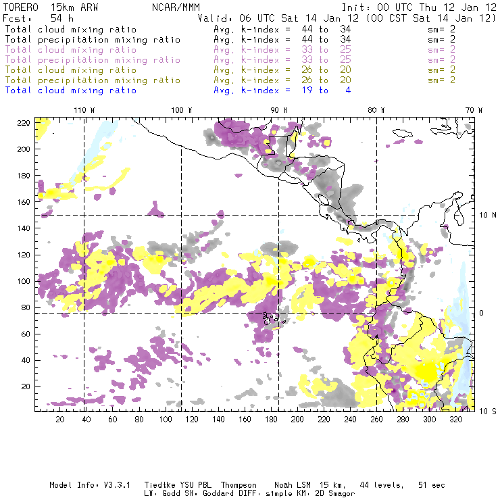
Task: Click the purple 'Avg. k-index = 33 to 25' text for cloud
Action: click(x=282, y=50)
